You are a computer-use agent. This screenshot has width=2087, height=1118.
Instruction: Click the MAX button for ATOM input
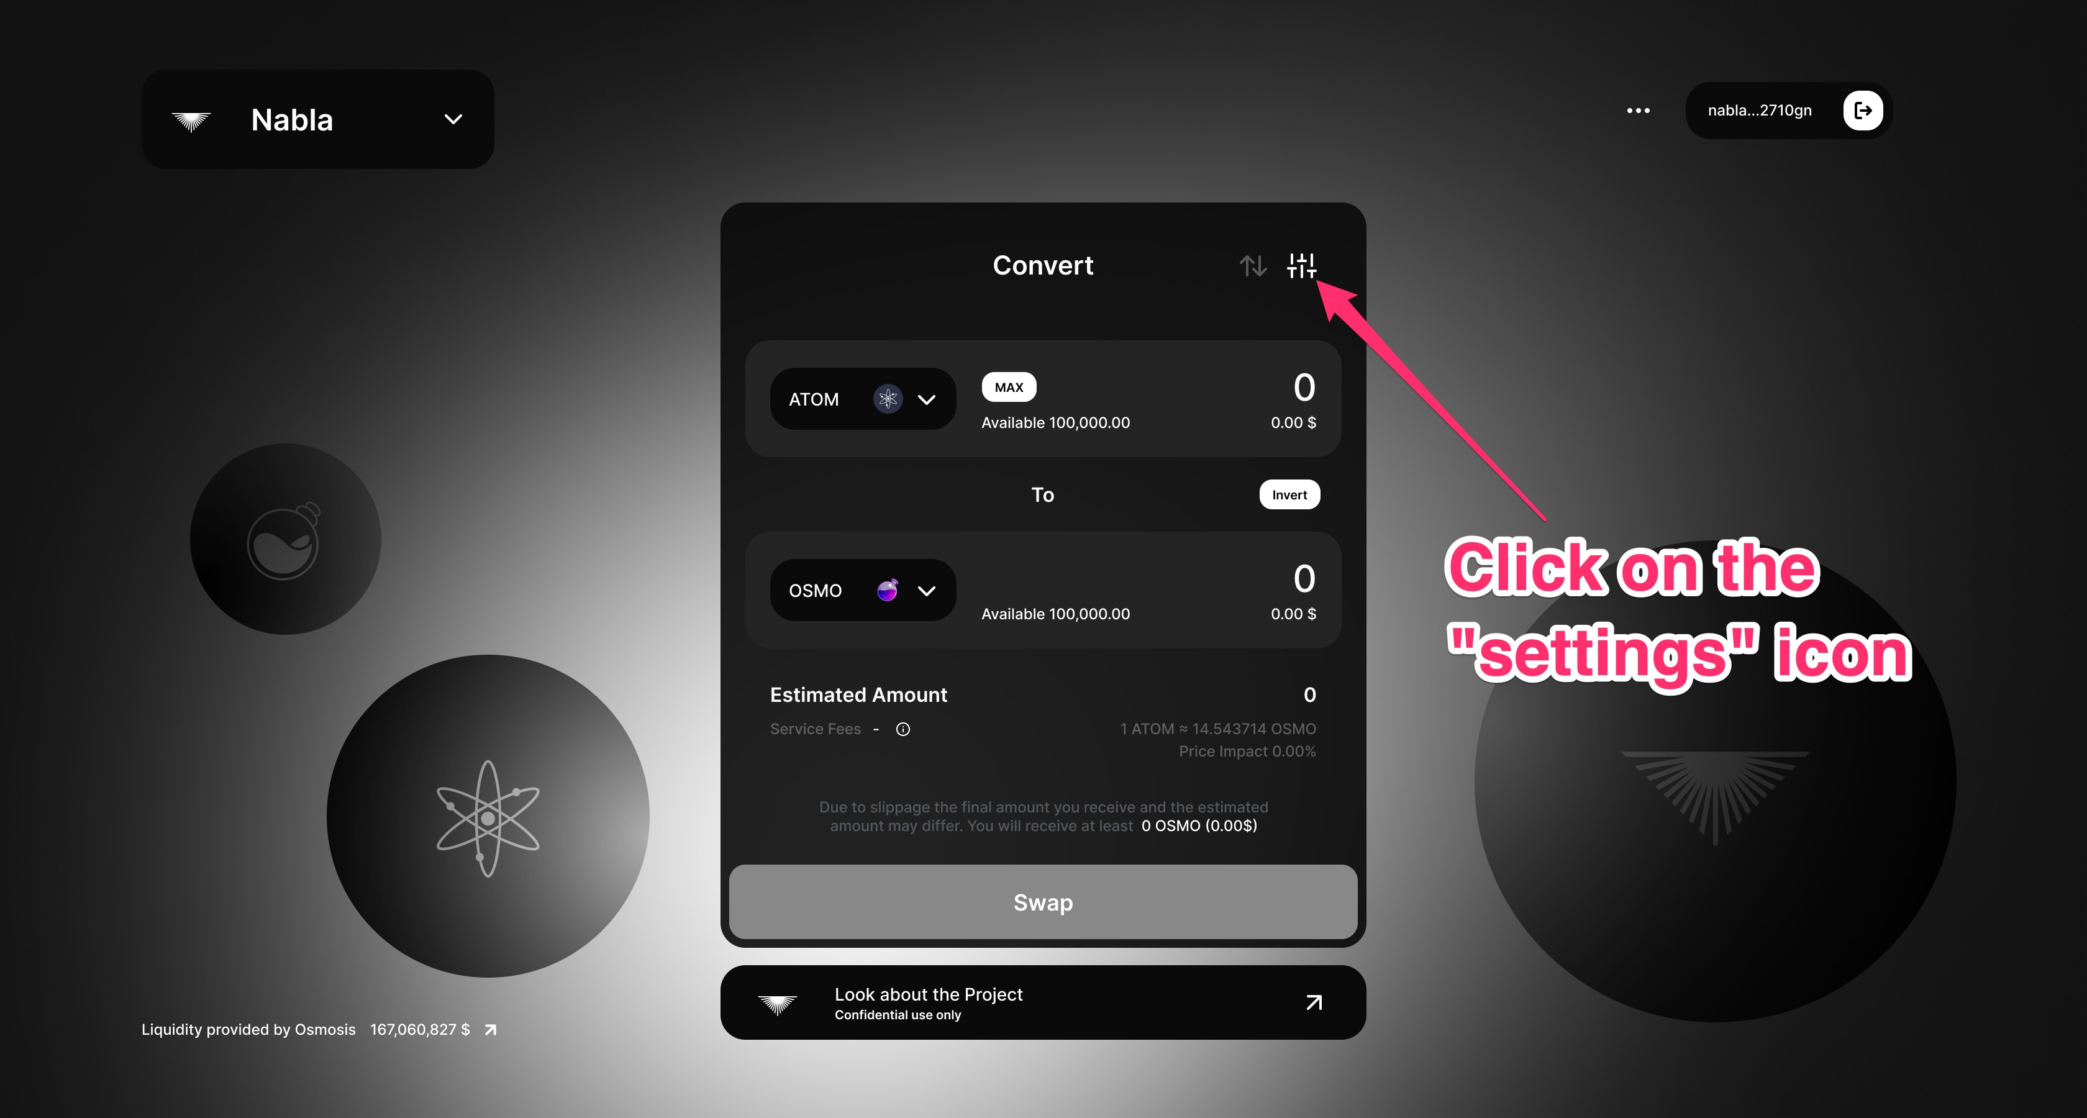point(1006,386)
